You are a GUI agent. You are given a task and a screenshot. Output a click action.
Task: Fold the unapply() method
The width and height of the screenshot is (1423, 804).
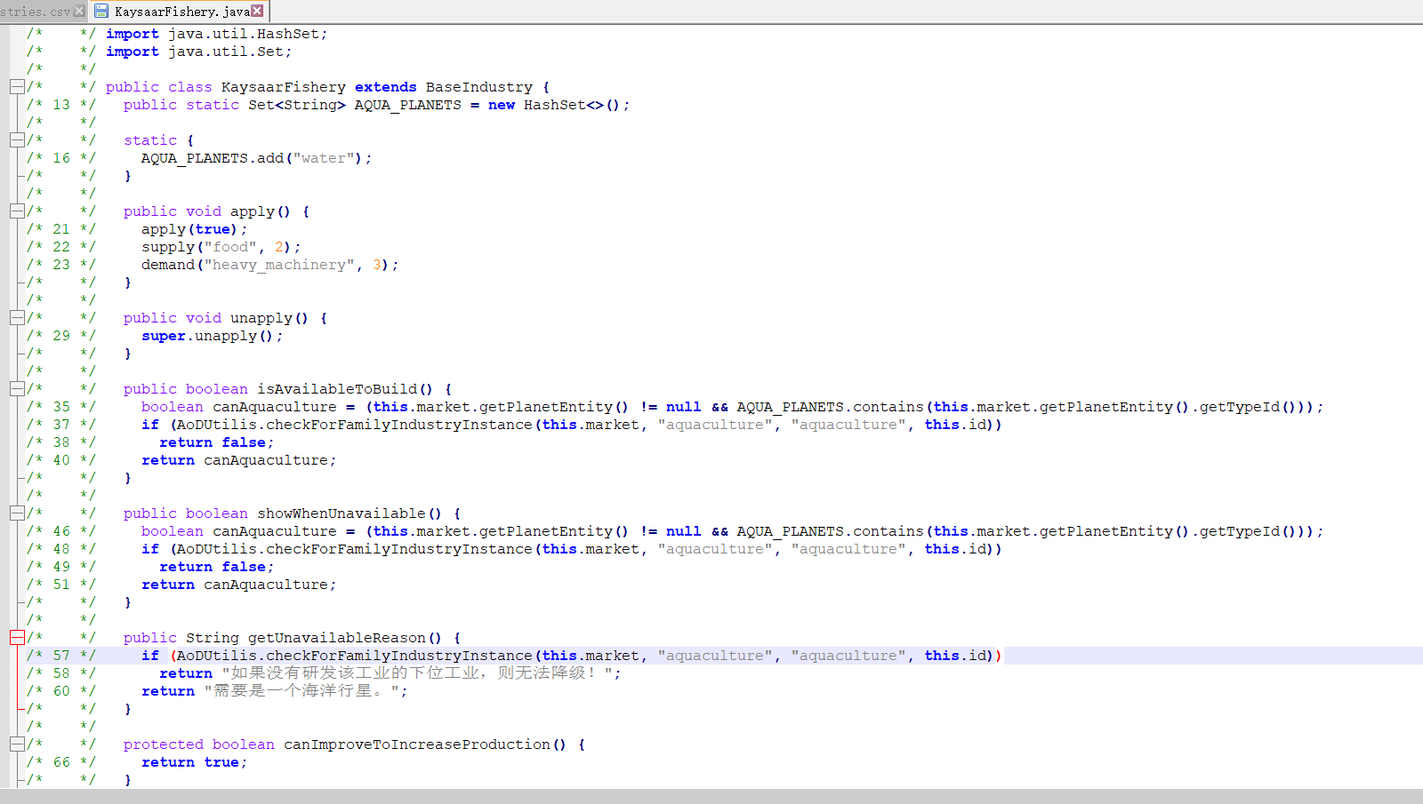coord(17,318)
